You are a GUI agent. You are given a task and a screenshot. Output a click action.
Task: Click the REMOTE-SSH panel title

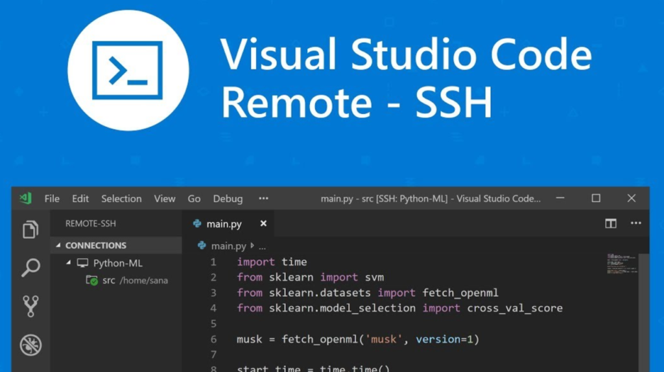click(x=91, y=223)
